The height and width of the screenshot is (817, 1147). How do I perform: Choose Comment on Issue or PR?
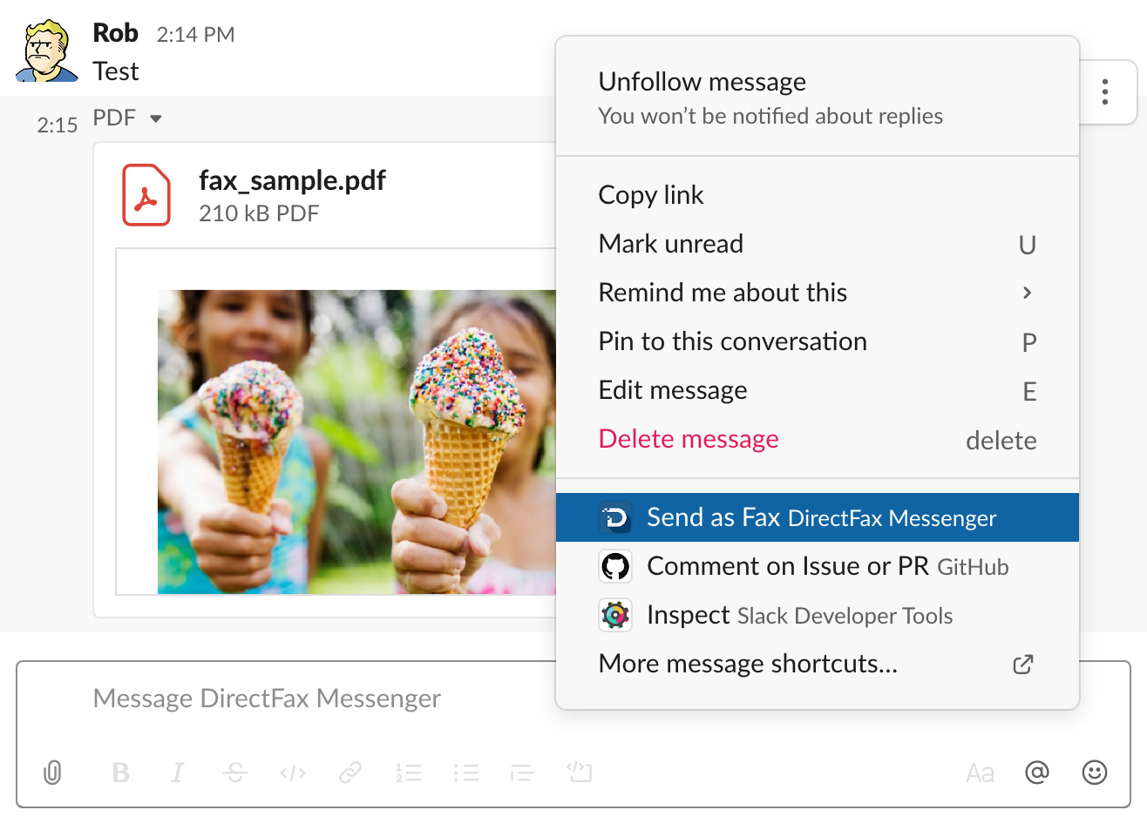coord(818,566)
